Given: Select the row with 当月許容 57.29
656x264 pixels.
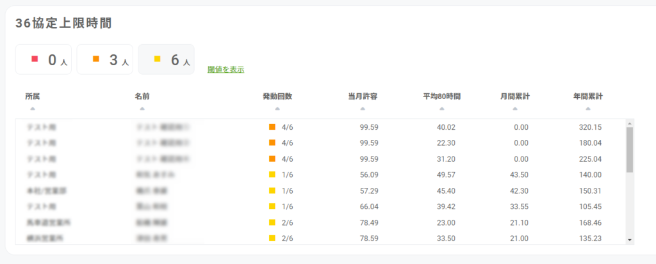Looking at the screenshot, I should pos(320,190).
